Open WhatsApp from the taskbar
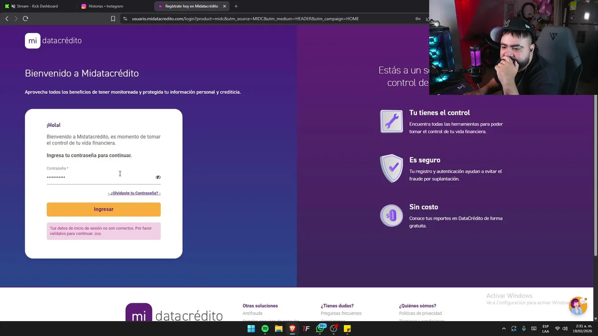This screenshot has height=336, width=598. 320,329
